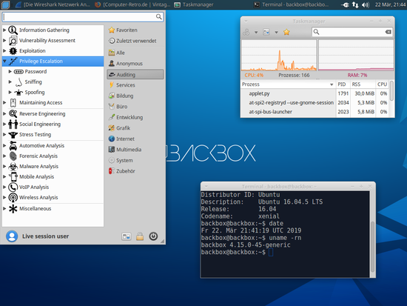407x306 pixels.
Task: Select the Zubehör category
Action: pos(135,171)
